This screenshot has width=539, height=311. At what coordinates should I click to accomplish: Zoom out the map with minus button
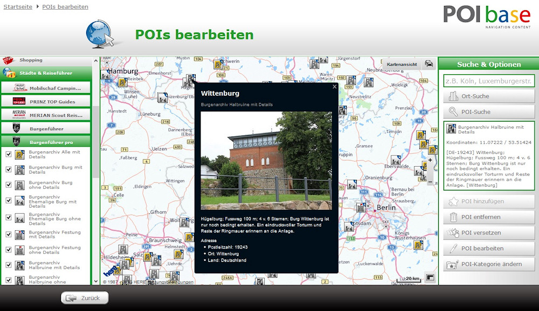pyautogui.click(x=430, y=182)
